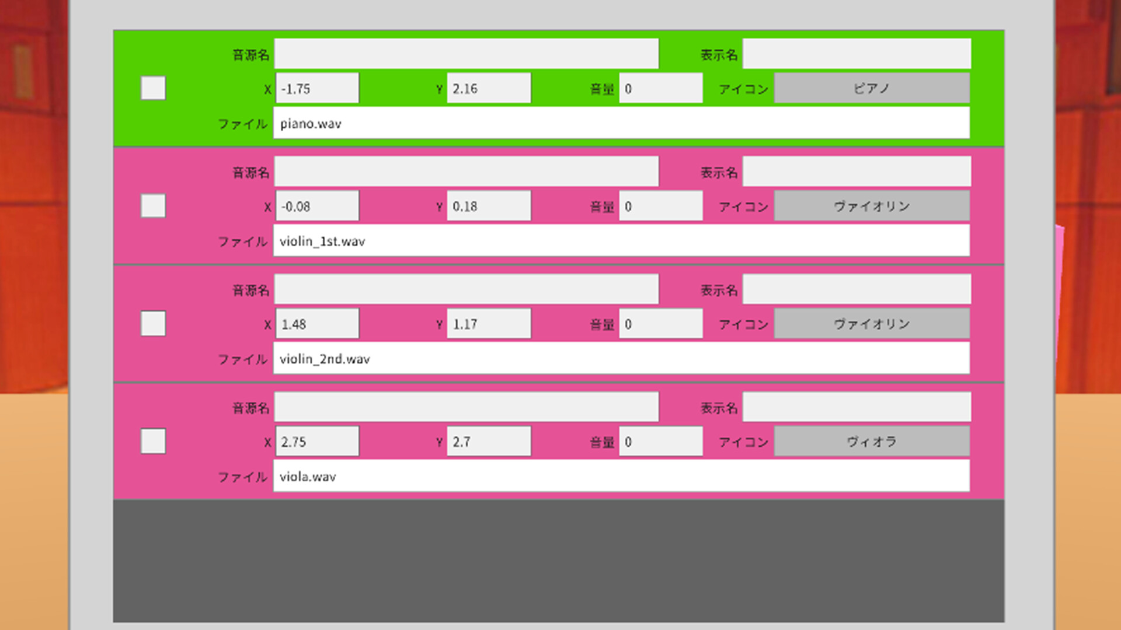Click the 音量 volume field on the piano row
The height and width of the screenshot is (630, 1121).
click(660, 87)
